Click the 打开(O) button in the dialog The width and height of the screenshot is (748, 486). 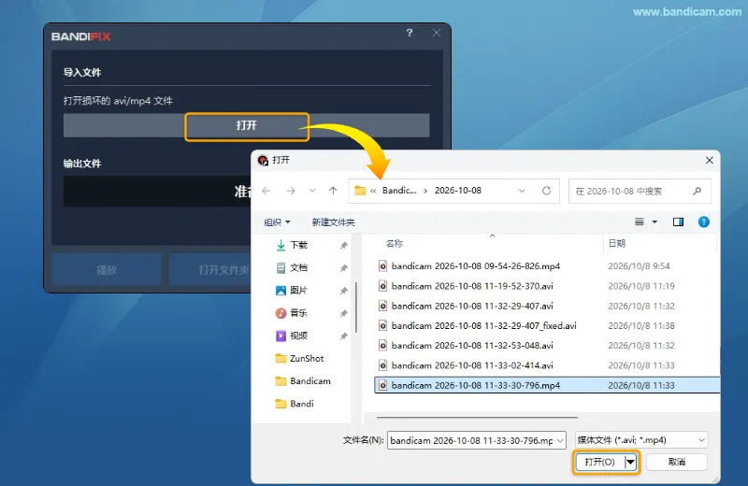pyautogui.click(x=600, y=462)
